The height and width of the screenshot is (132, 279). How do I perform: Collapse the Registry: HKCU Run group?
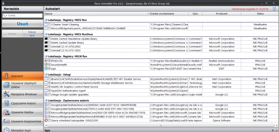(x=46, y=20)
